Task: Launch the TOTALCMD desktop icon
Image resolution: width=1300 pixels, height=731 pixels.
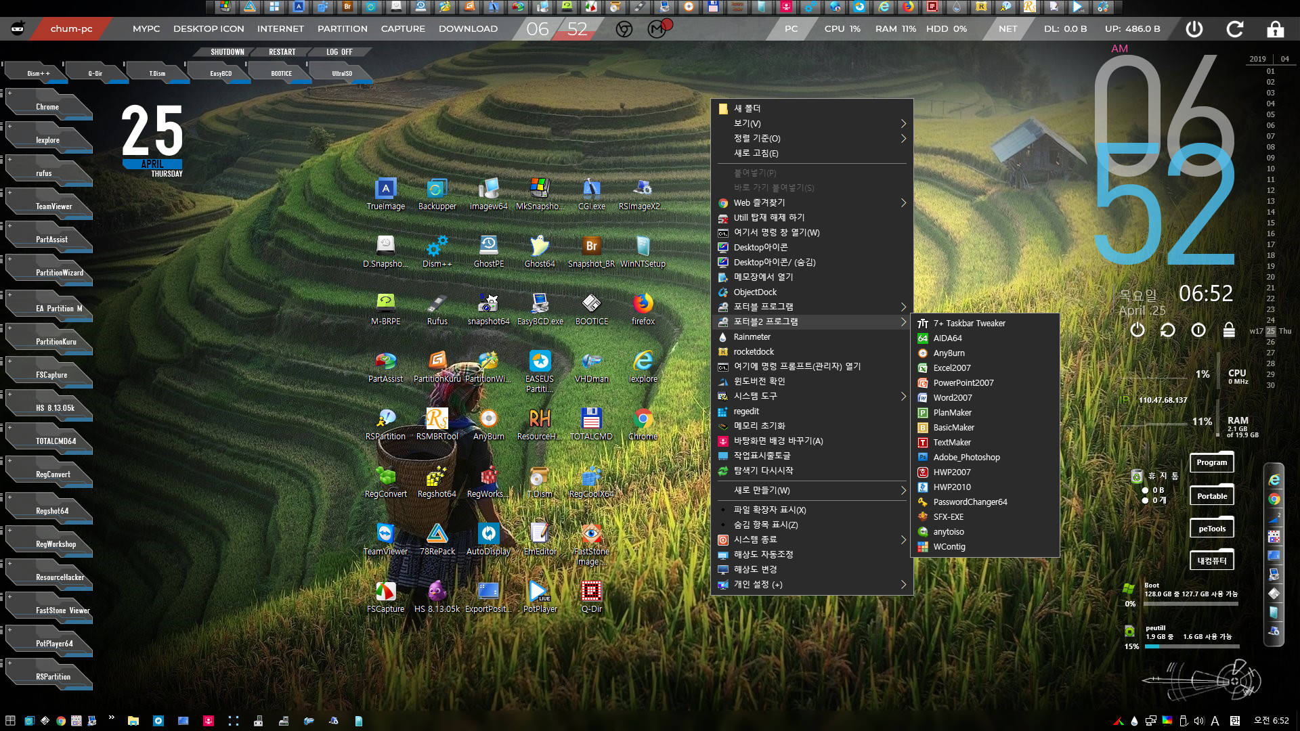Action: pos(591,424)
